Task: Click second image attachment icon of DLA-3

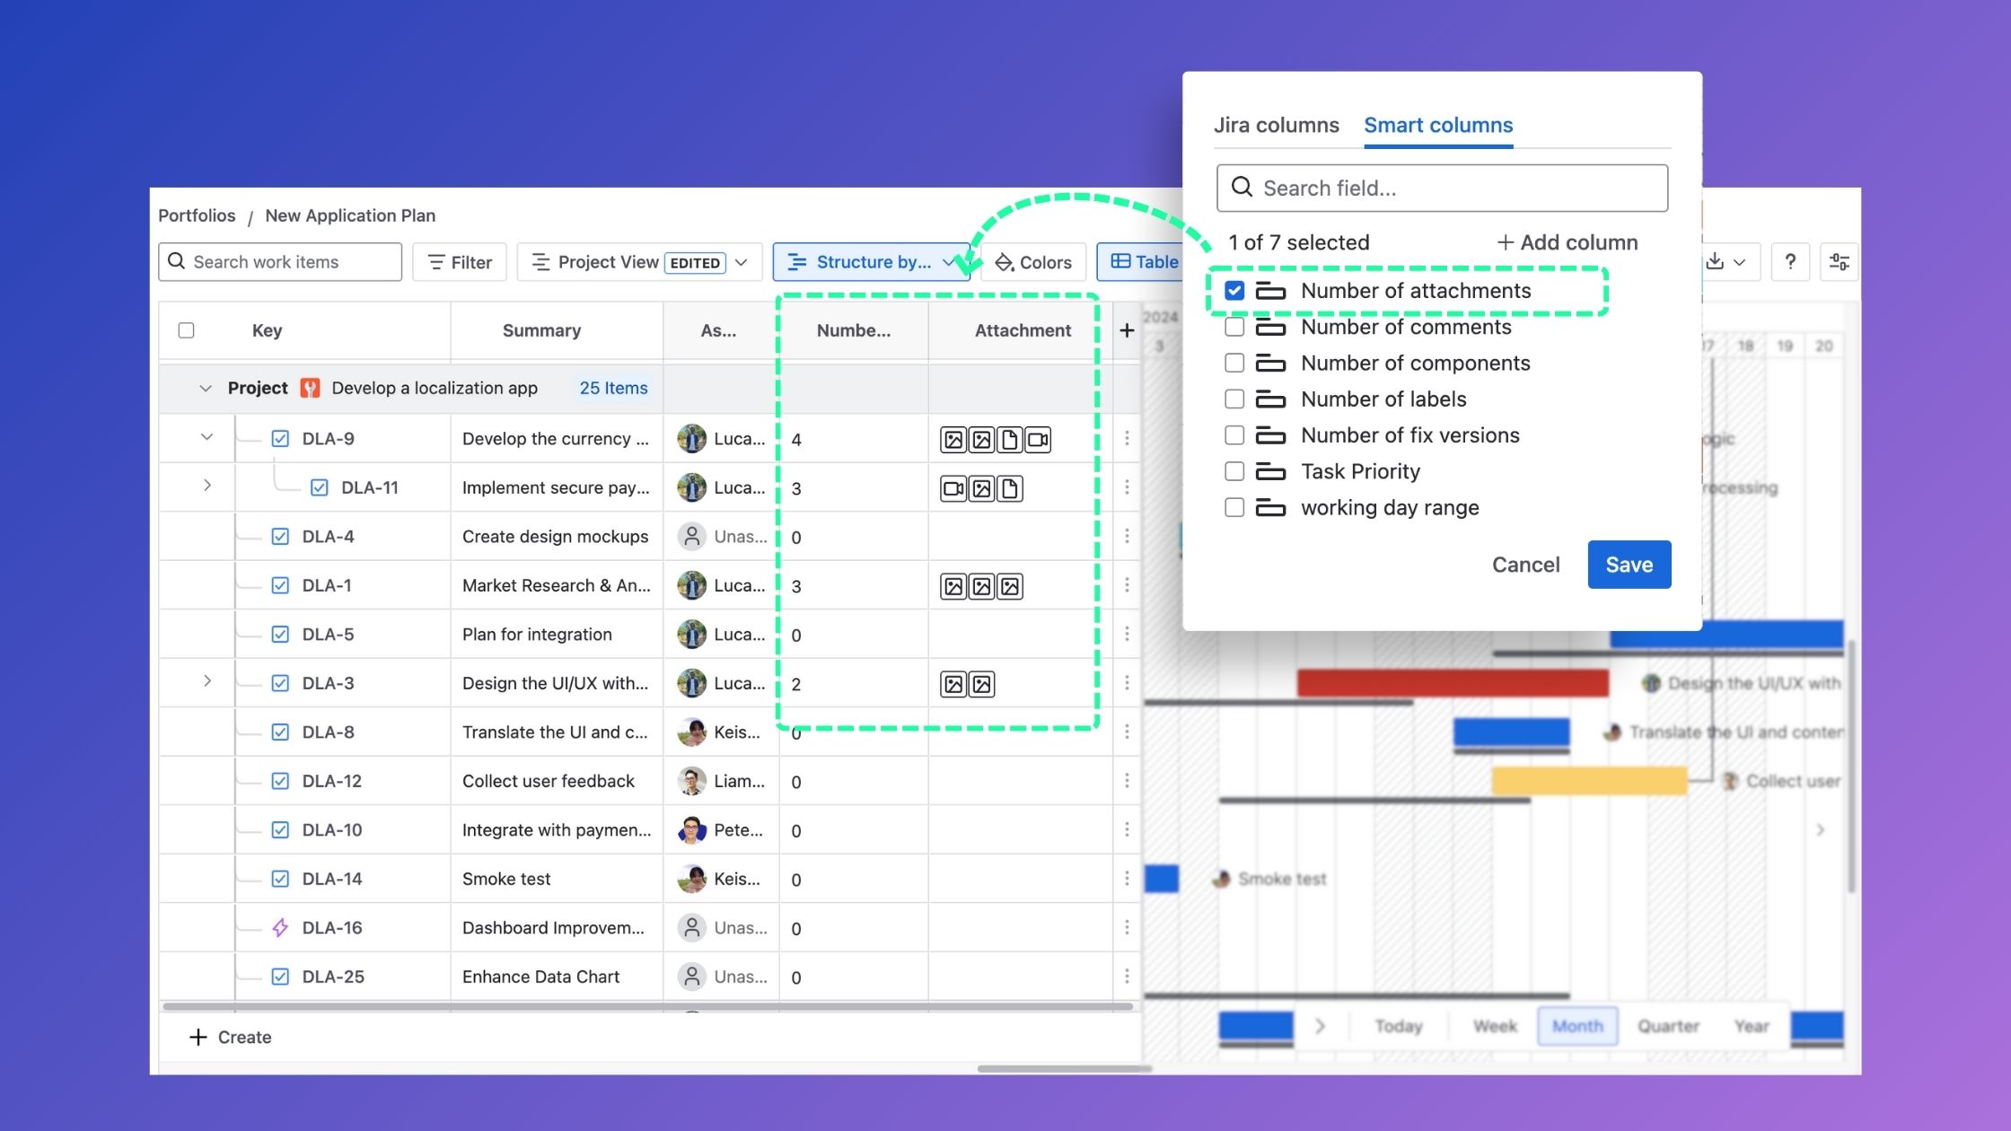Action: [x=982, y=684]
